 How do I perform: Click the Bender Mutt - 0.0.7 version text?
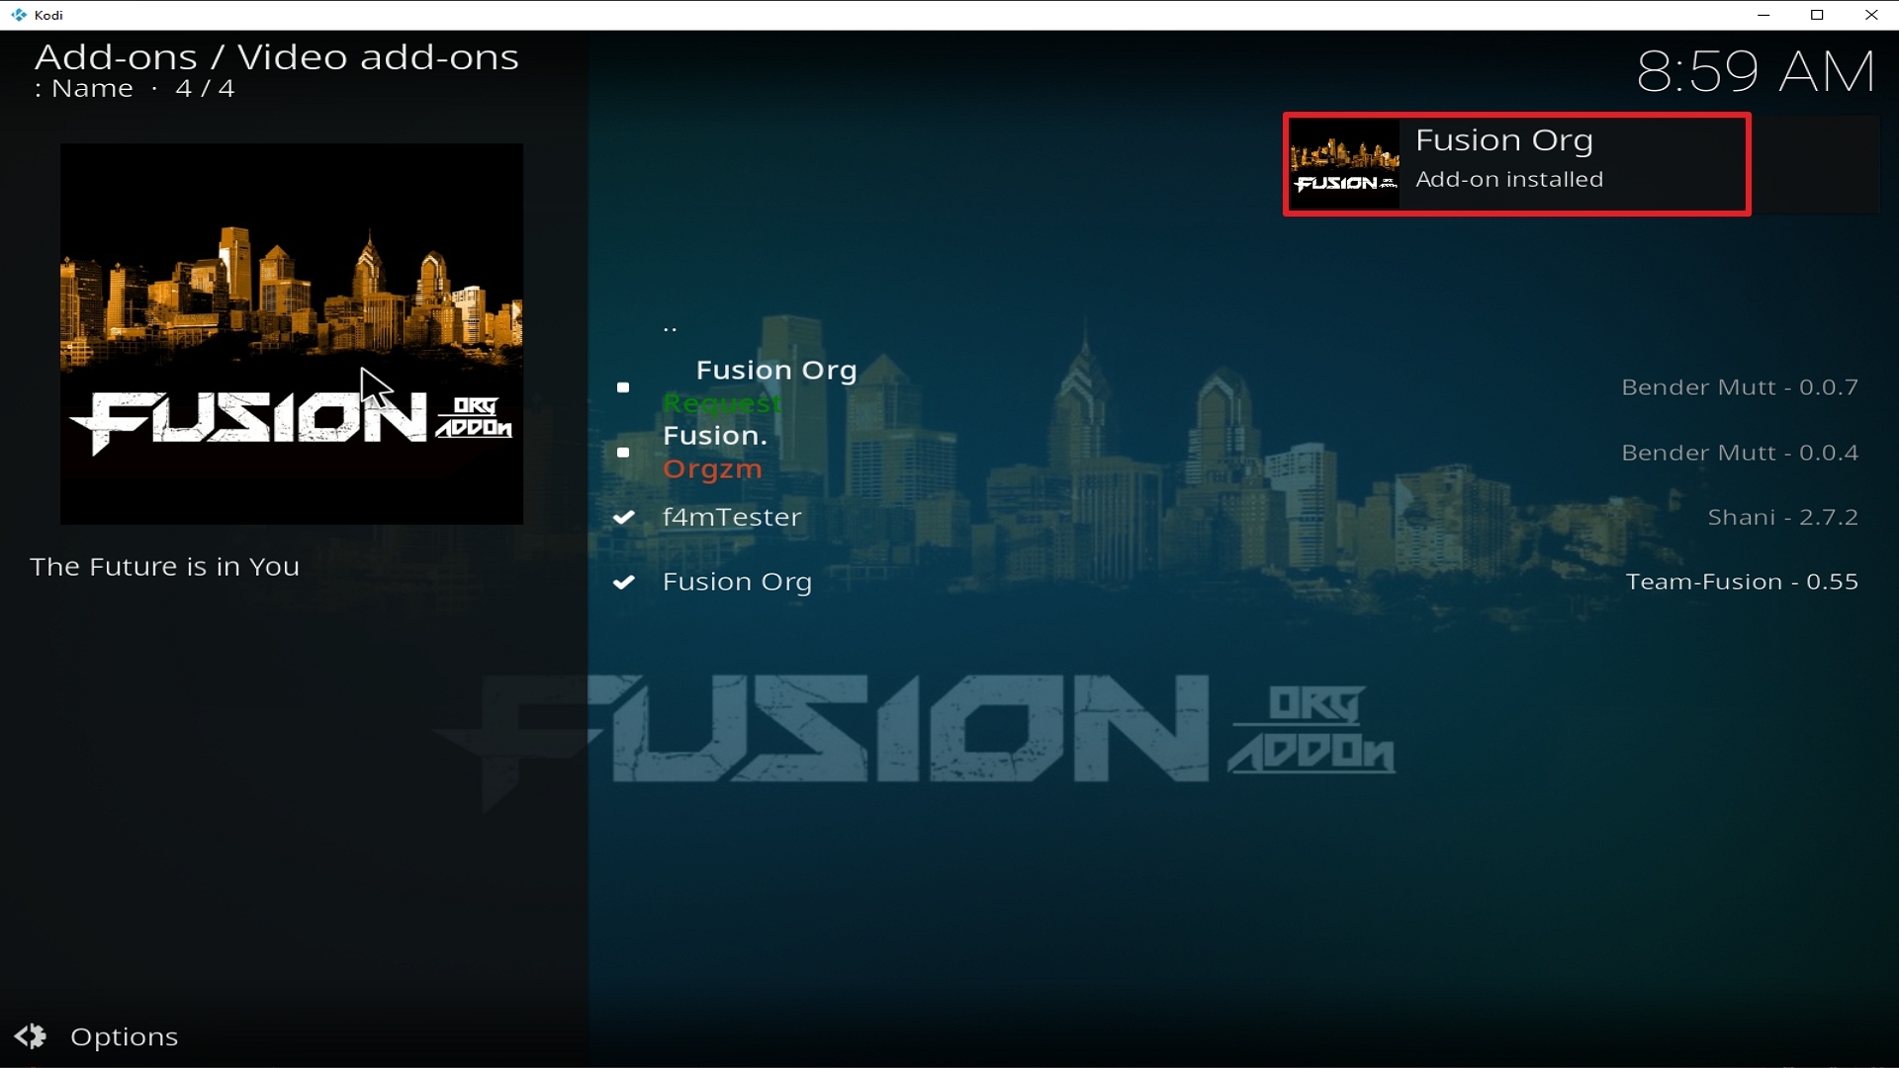coord(1740,388)
